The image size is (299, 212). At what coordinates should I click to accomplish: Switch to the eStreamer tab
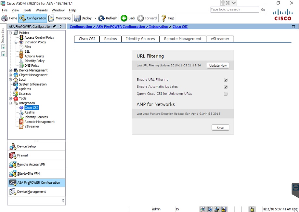tap(220, 39)
